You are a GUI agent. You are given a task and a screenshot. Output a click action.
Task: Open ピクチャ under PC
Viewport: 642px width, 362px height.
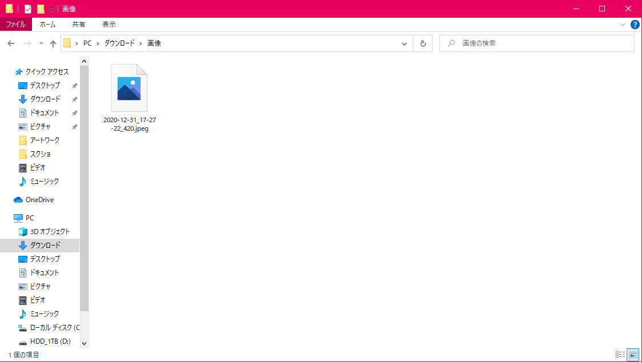(x=40, y=286)
